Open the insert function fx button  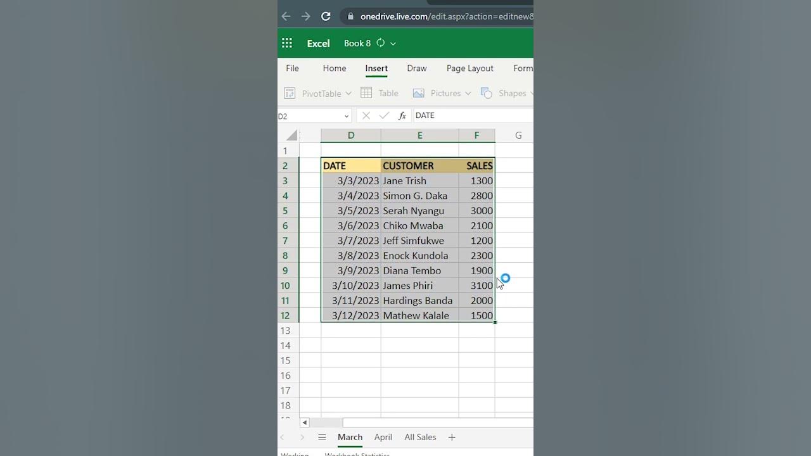point(402,115)
